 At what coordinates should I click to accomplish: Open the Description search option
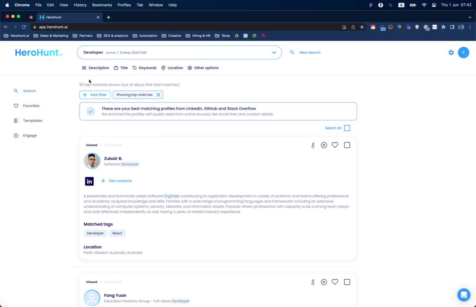95,68
